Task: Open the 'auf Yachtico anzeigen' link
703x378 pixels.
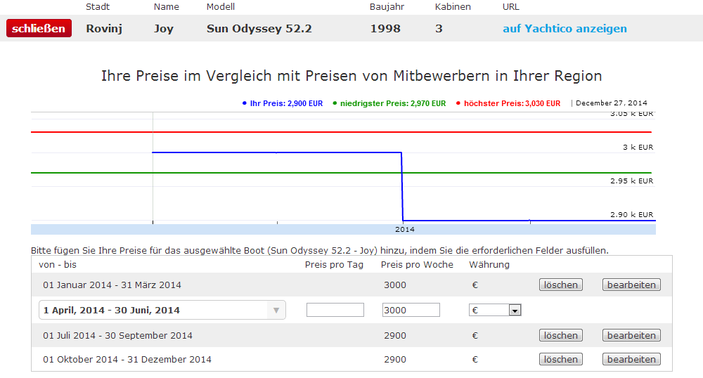Action: (x=565, y=29)
